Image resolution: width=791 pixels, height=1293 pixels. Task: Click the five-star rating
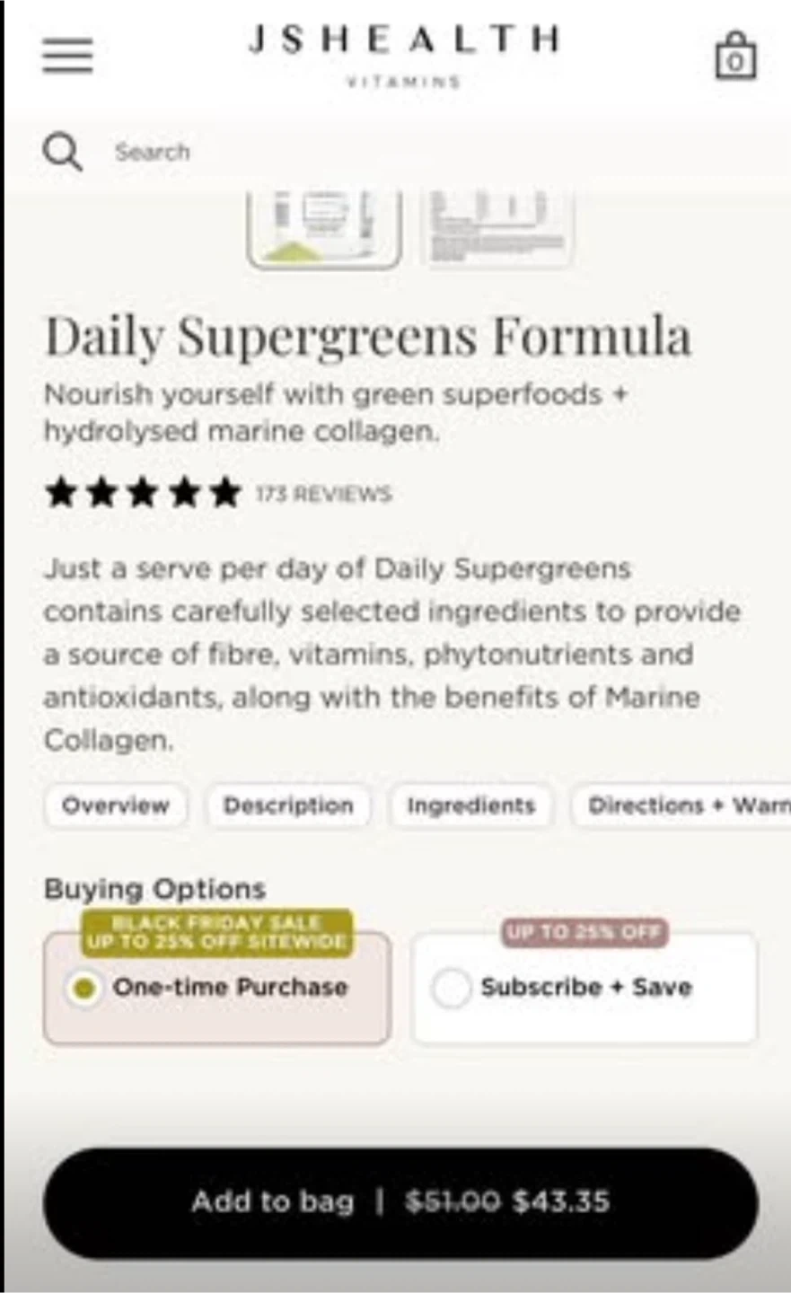[143, 493]
